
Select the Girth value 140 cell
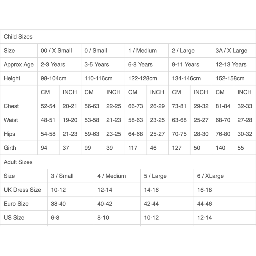pyautogui.click(x=220, y=148)
